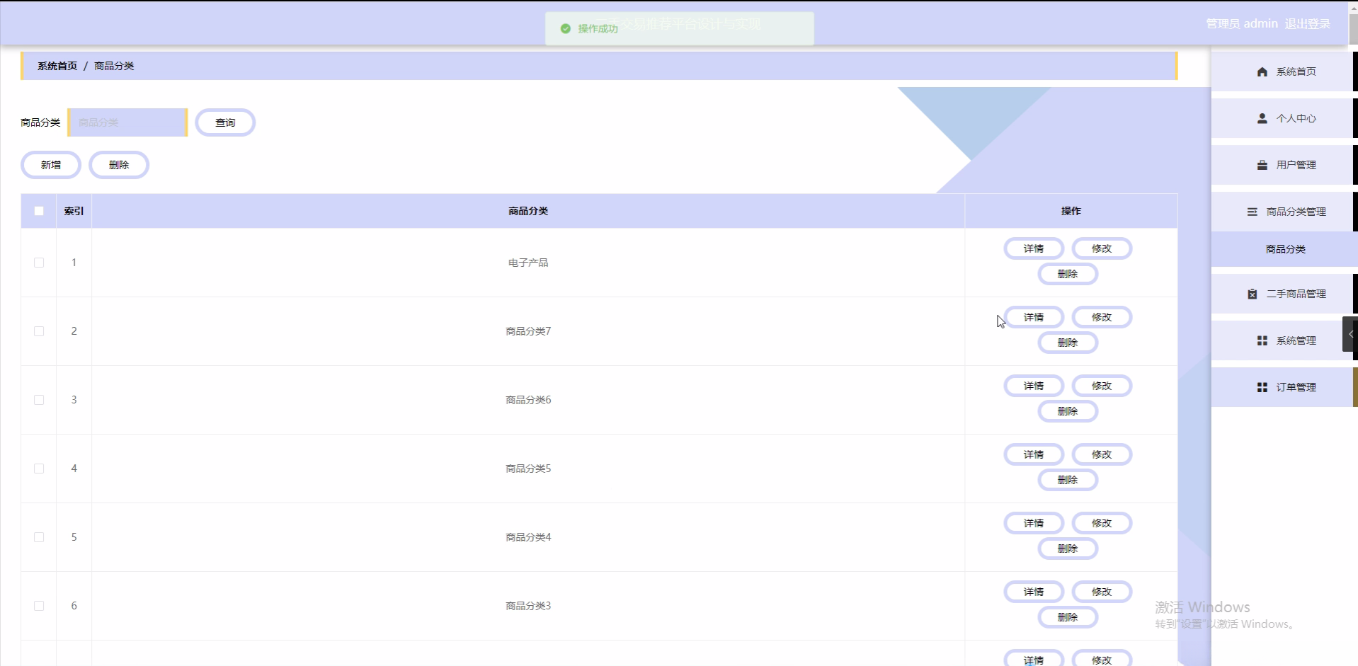The width and height of the screenshot is (1358, 666).
Task: Click 删除 for 商品分类6
Action: coord(1068,411)
